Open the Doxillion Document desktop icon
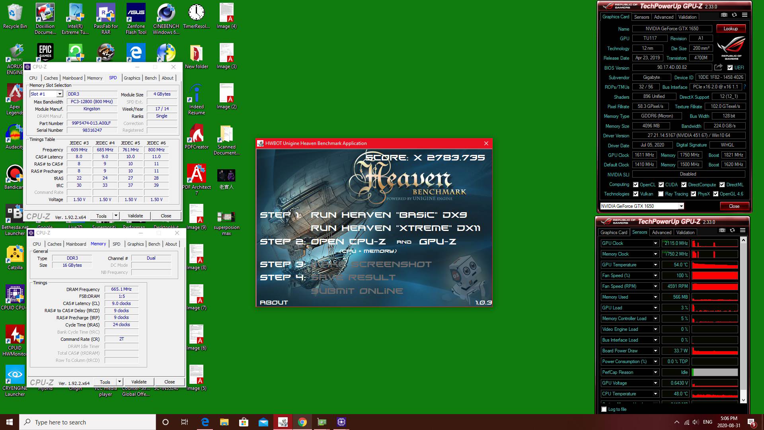Image resolution: width=764 pixels, height=430 pixels. pos(45,19)
